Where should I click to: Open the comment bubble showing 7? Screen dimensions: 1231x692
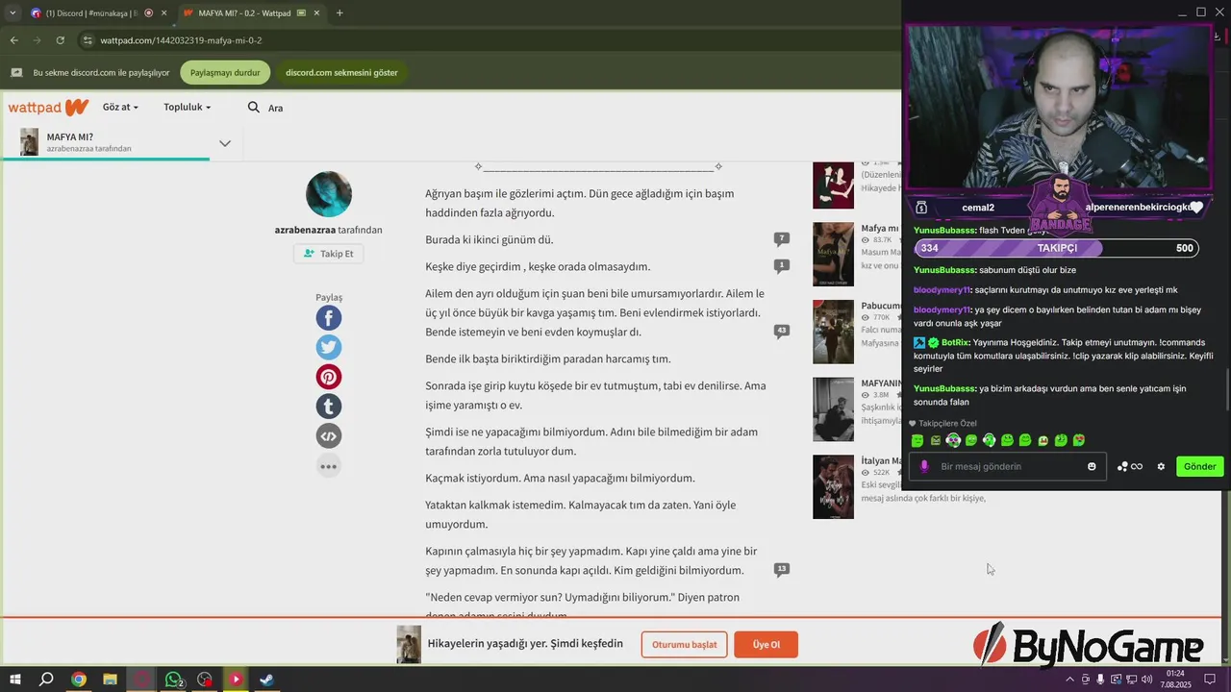coord(782,238)
